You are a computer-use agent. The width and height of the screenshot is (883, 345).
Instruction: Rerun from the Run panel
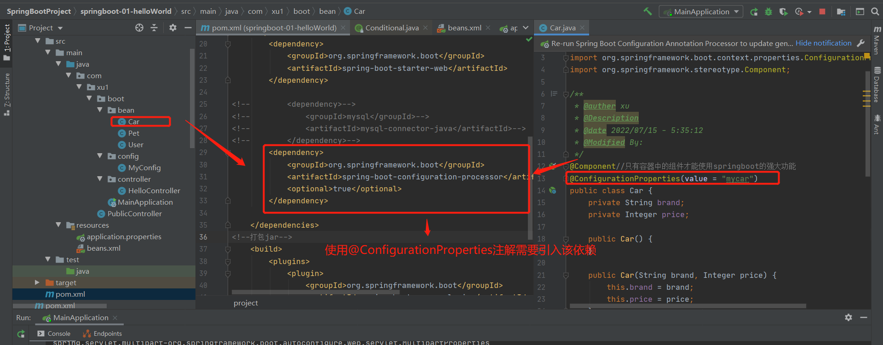[21, 333]
